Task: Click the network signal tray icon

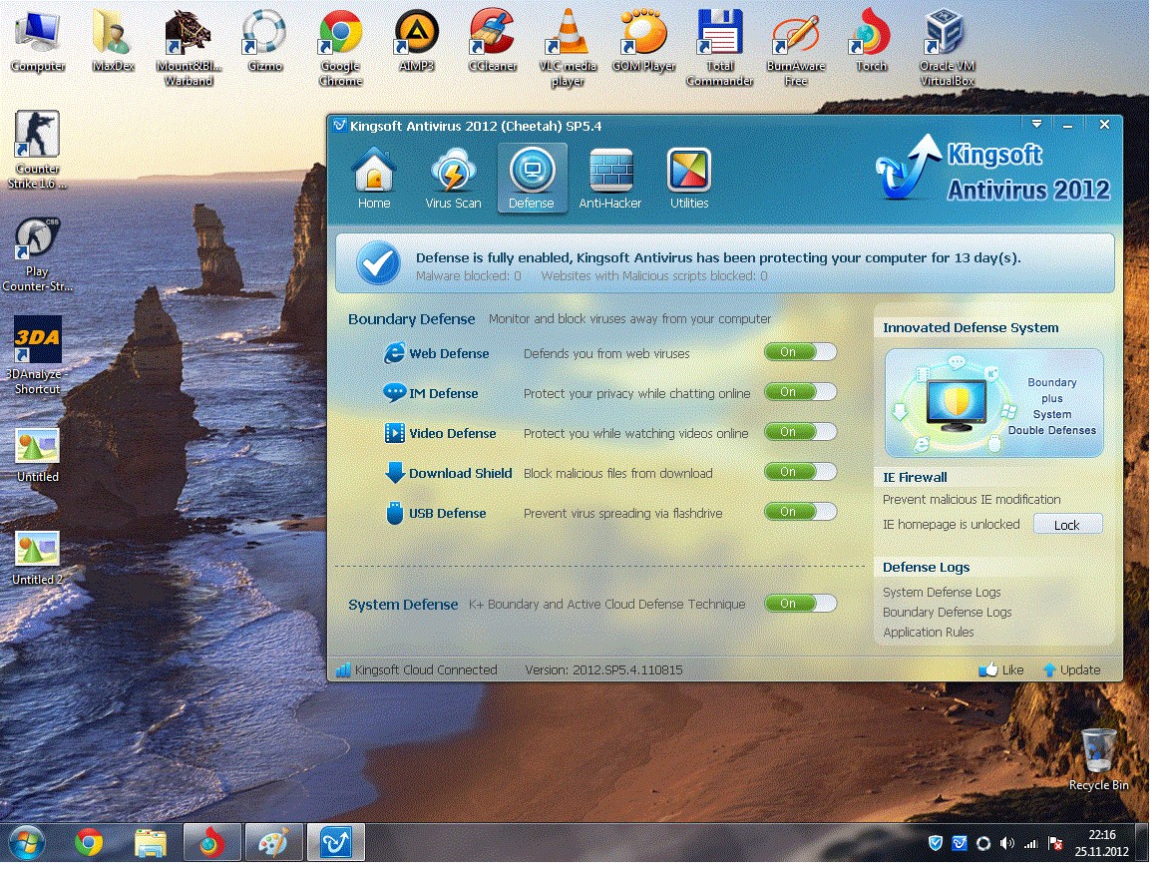Action: pyautogui.click(x=1031, y=843)
